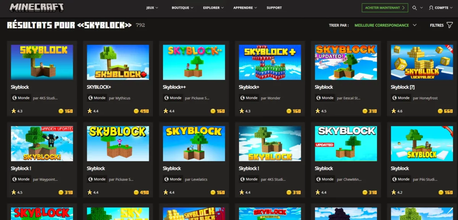Click the Minecraft logo
The height and width of the screenshot is (220, 458).
tap(37, 7)
